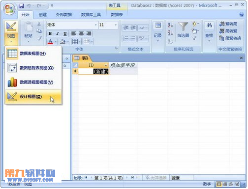Open ID column dropdown arrow
This screenshot has height=189, width=248.
[x=106, y=65]
